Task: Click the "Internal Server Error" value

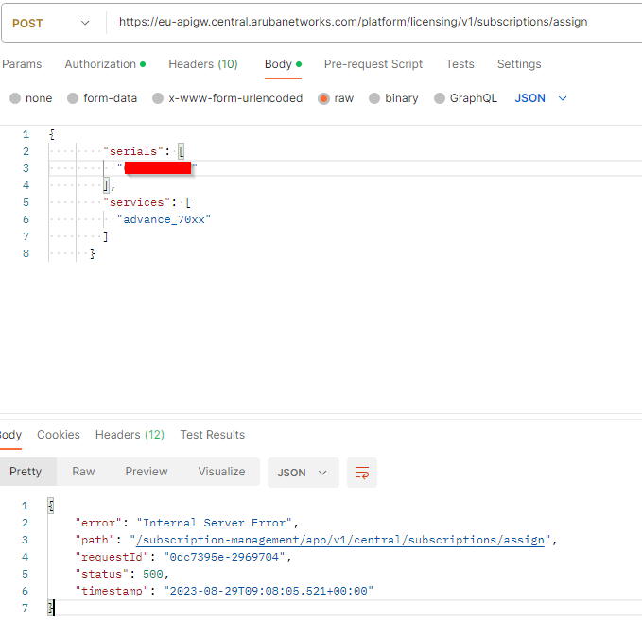Action: coord(214,523)
